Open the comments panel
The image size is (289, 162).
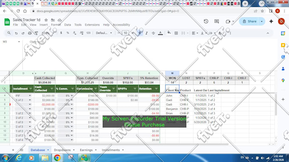click(x=217, y=21)
